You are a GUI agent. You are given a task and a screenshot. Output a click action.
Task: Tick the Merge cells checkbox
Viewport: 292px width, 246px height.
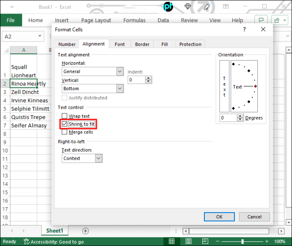click(x=64, y=132)
